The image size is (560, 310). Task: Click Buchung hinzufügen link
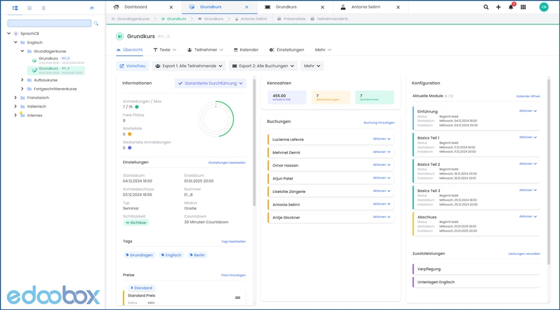pos(380,123)
